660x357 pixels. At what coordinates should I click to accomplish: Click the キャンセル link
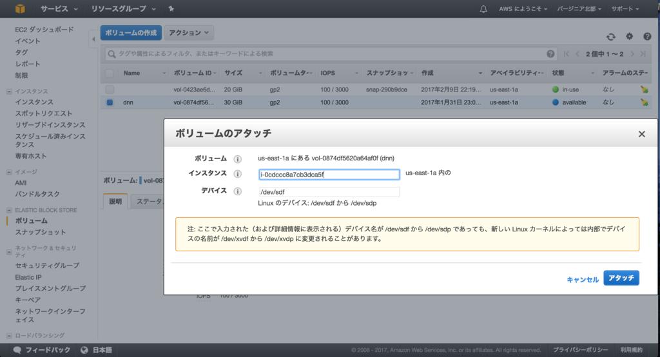[583, 280]
